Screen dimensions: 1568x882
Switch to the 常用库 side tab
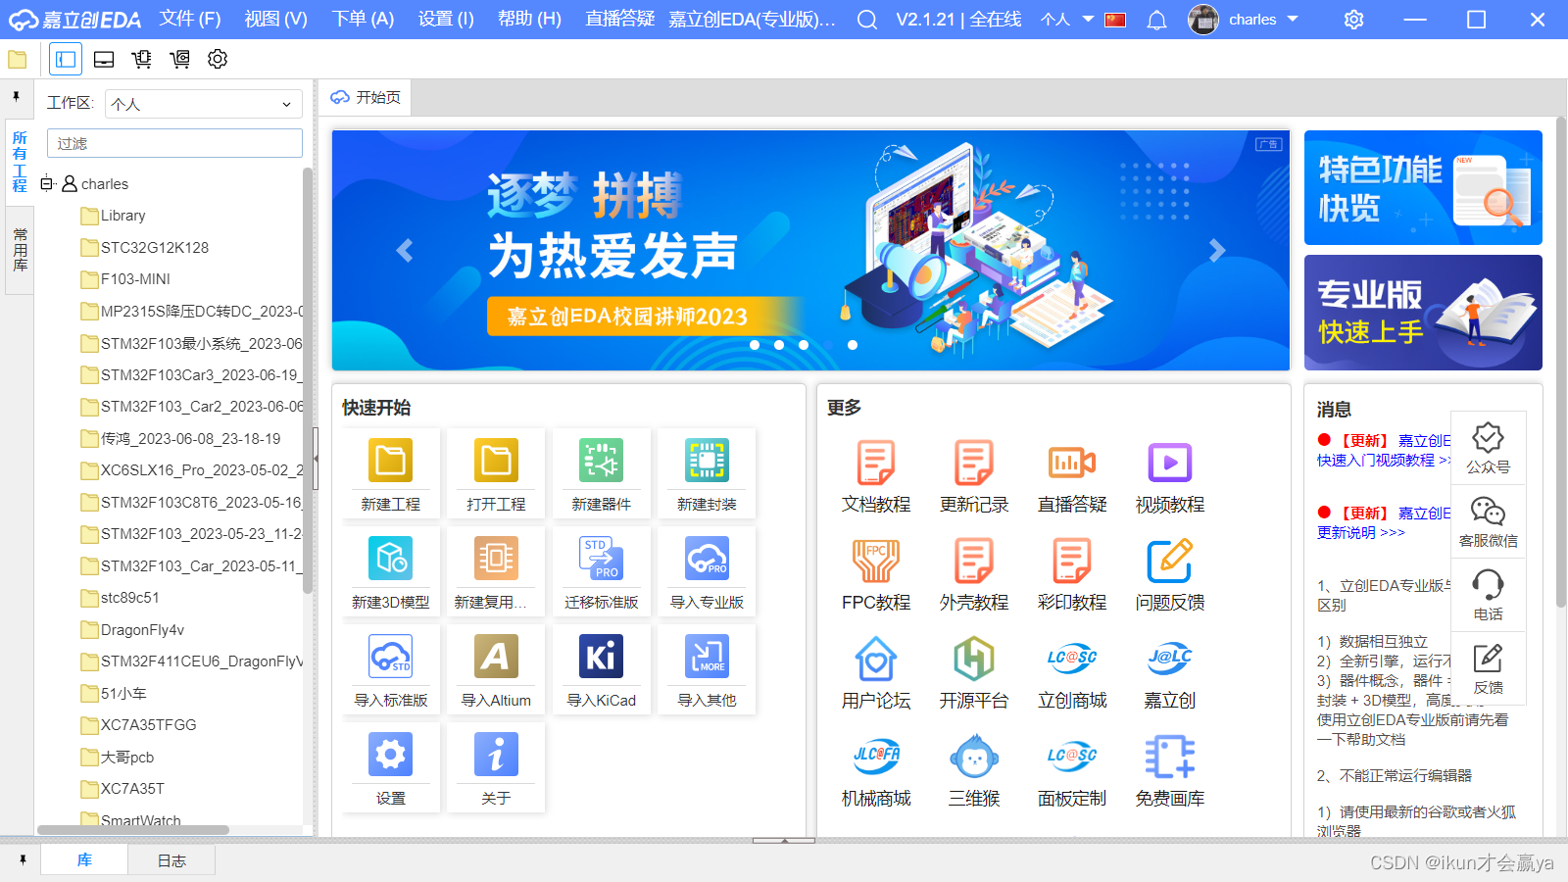(20, 249)
